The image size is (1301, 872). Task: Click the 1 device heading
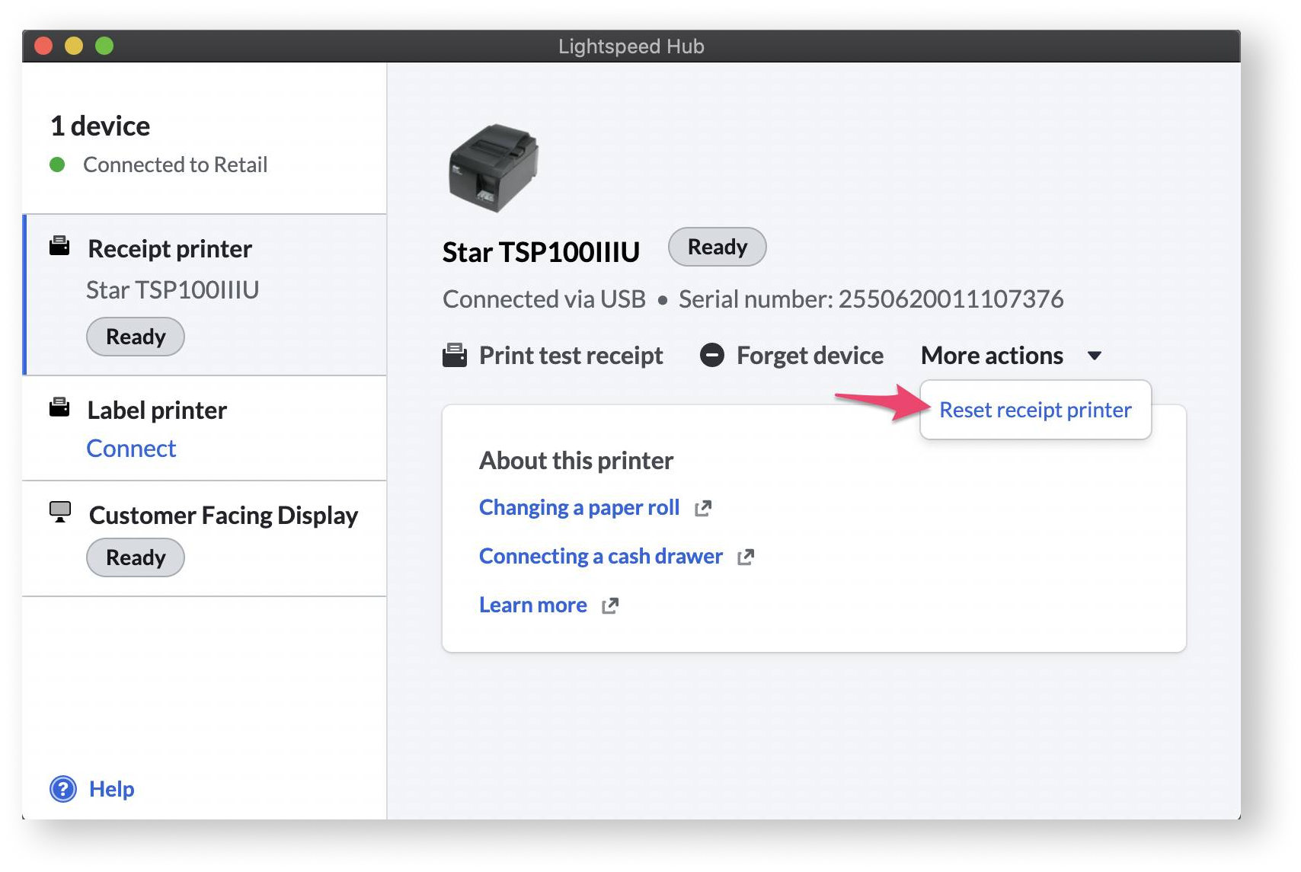[100, 126]
